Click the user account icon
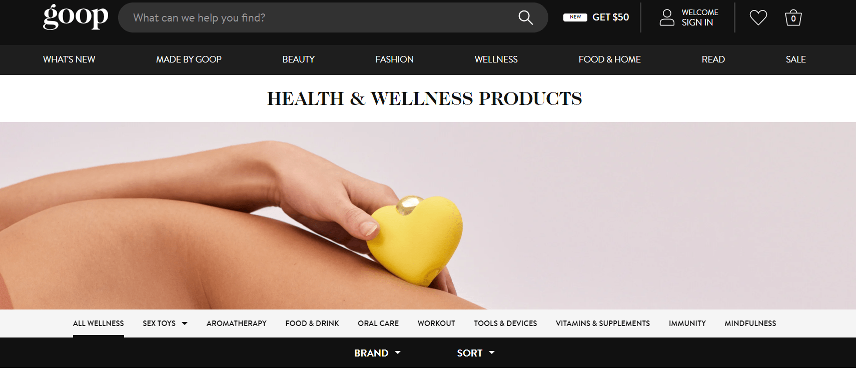 coord(667,17)
